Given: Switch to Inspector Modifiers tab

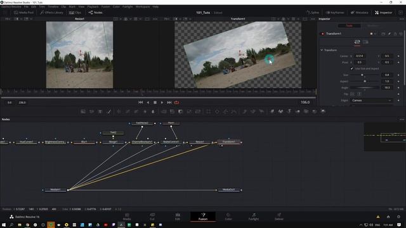Looking at the screenshot, I should coord(372,25).
